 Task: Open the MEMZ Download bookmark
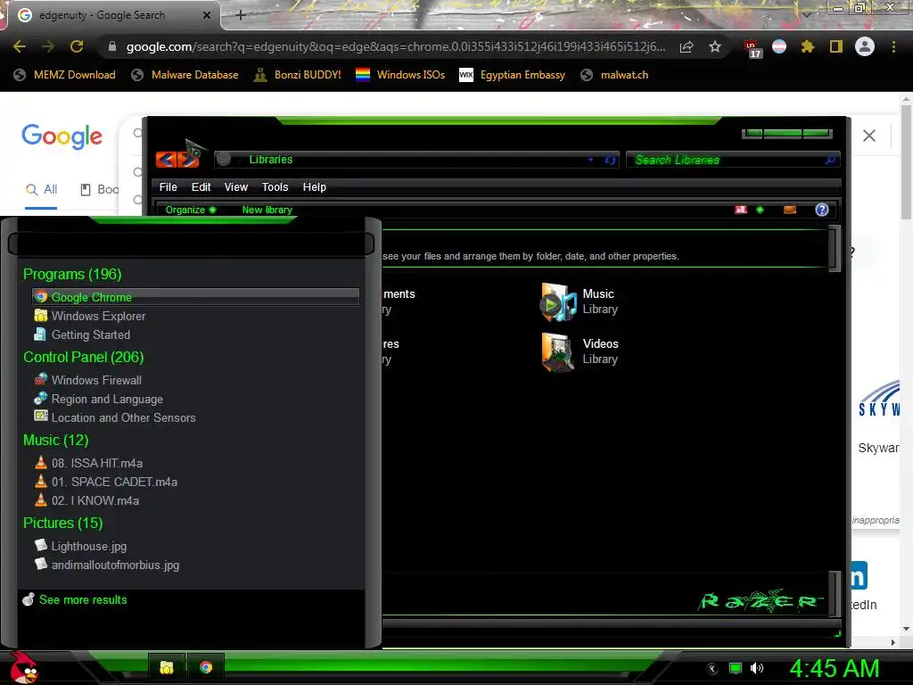(65, 75)
